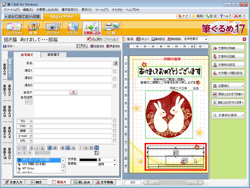Click the 領域設定 area setting tool
The width and height of the screenshot is (250, 188).
(x=158, y=39)
